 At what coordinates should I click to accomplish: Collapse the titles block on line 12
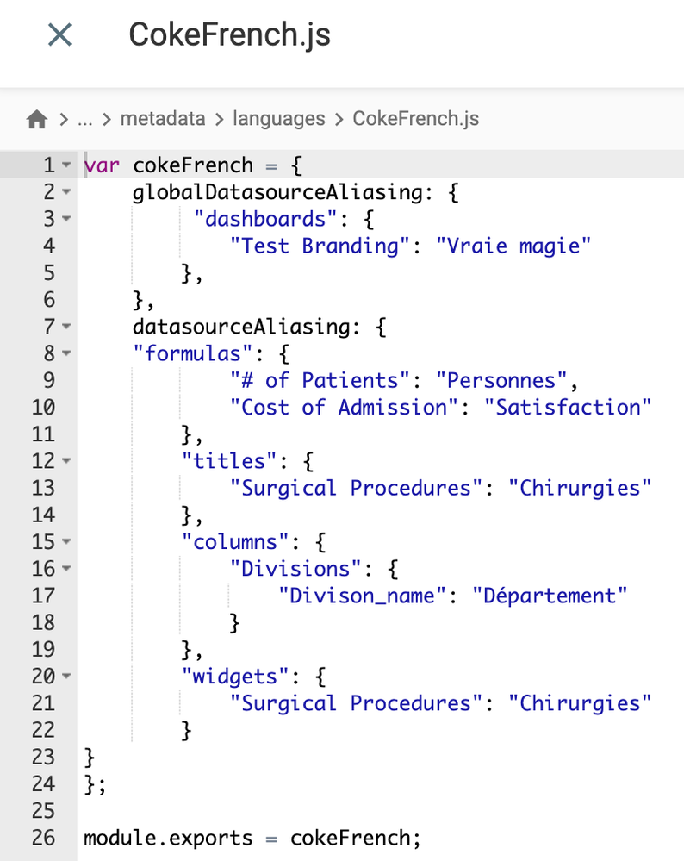67,461
